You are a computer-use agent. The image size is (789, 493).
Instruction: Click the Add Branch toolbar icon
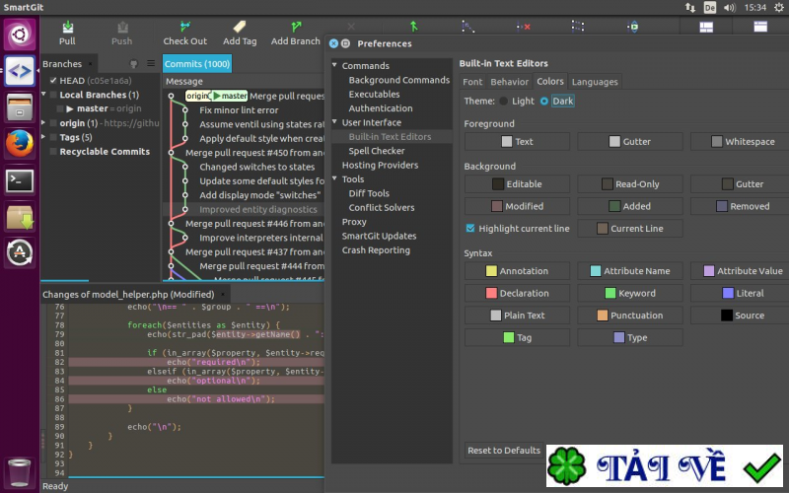(296, 28)
